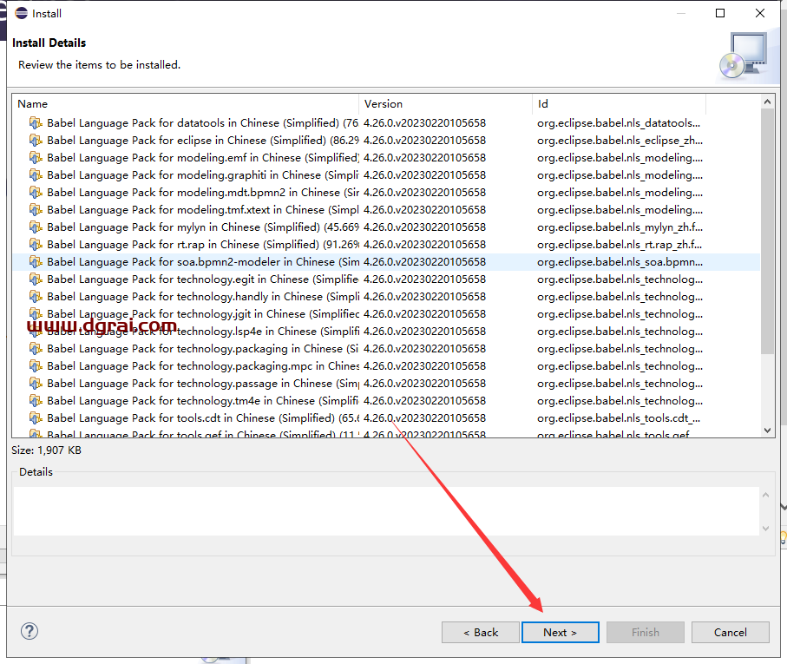Click the org.eclipse.babel.nls_mylyn_zh id cell
787x664 pixels.
point(620,227)
